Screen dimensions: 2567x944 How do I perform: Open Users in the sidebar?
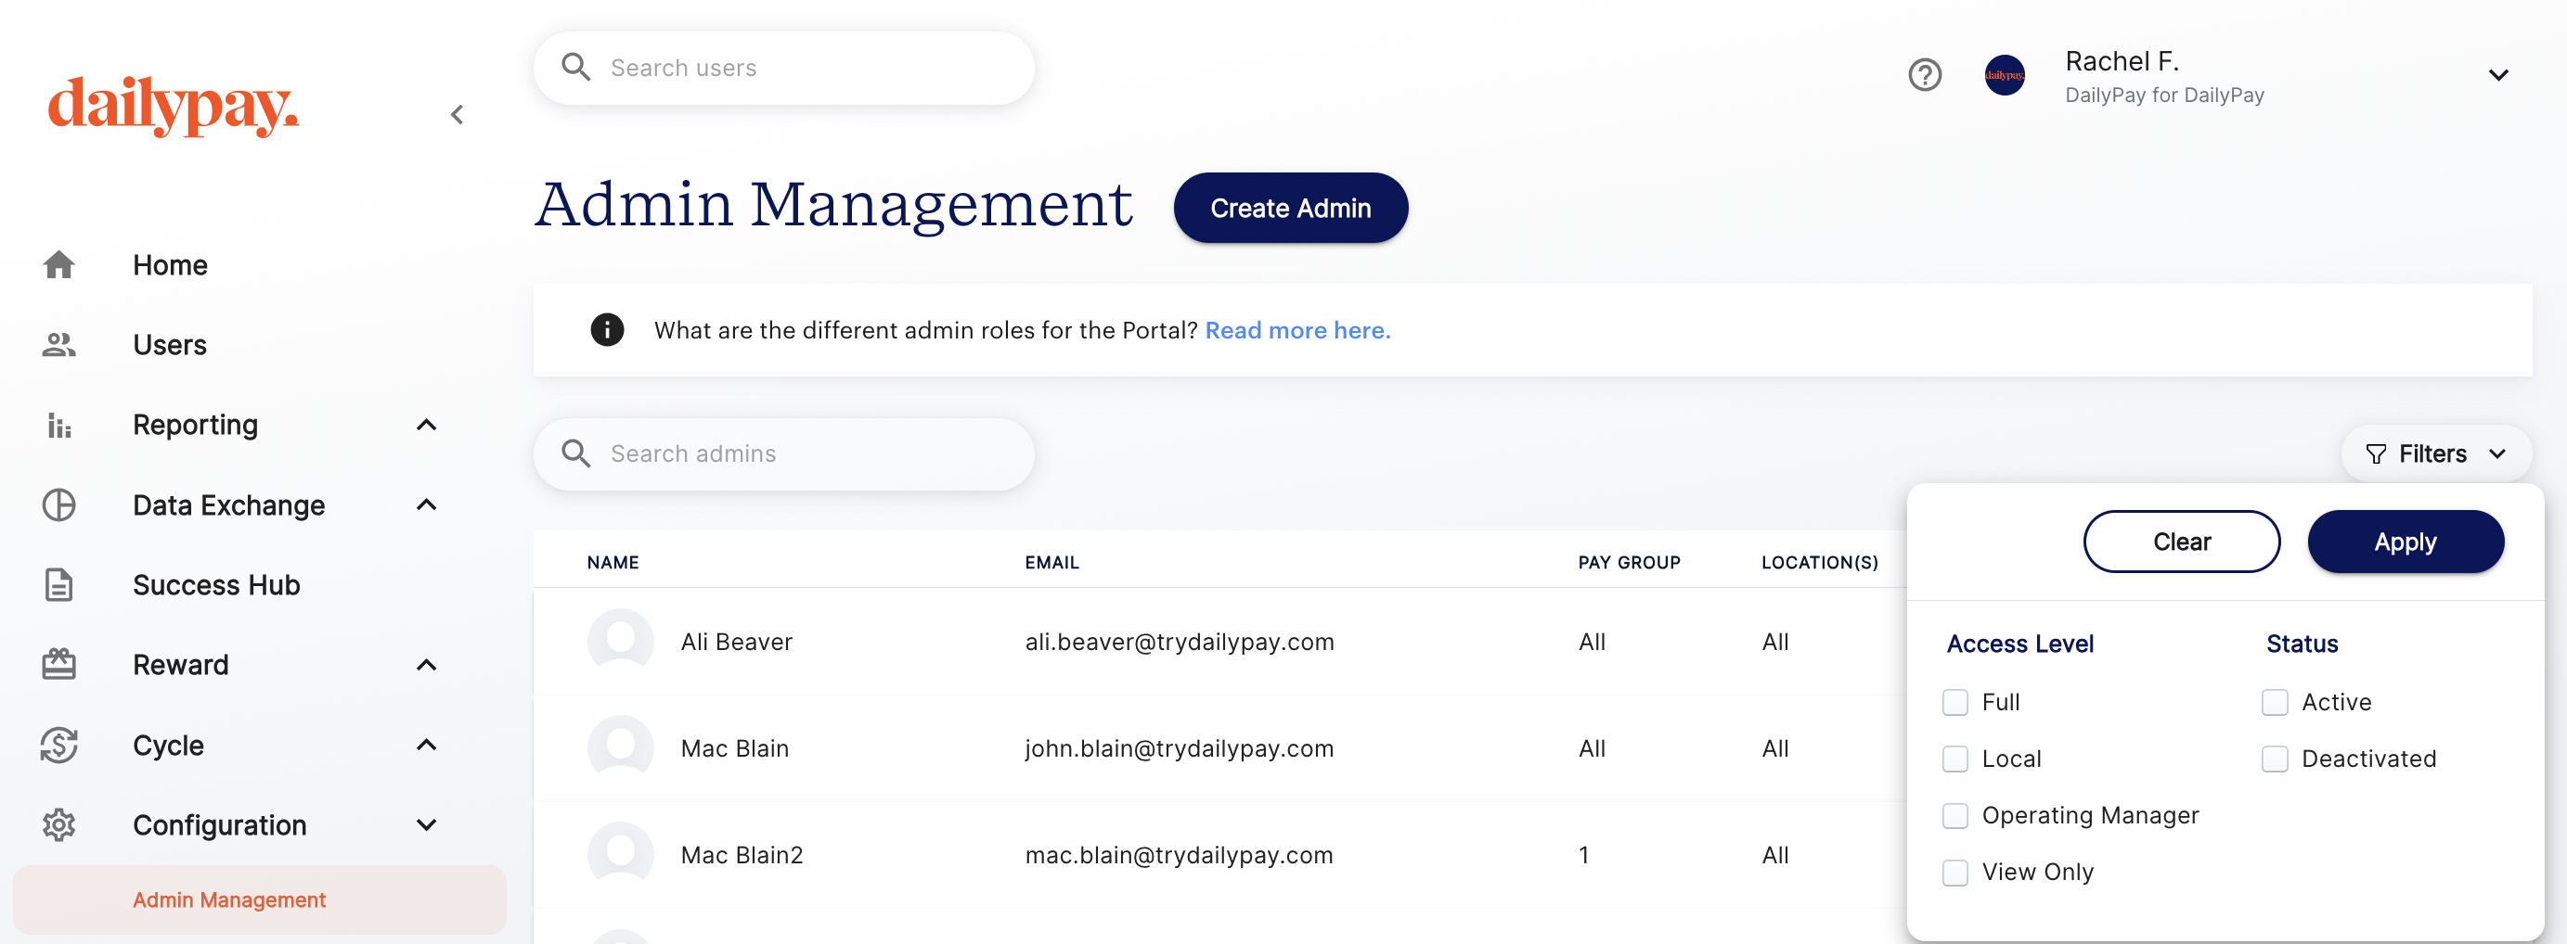(170, 345)
